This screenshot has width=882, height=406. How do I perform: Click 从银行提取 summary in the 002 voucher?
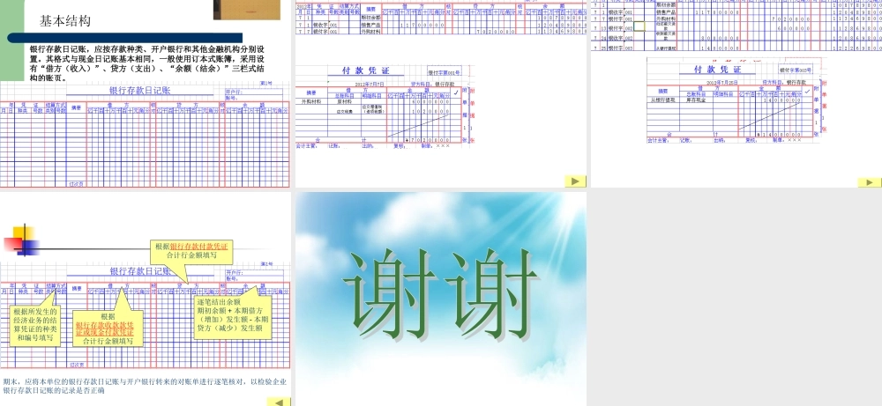pyautogui.click(x=662, y=100)
